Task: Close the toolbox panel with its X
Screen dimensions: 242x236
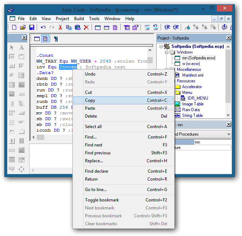Action: tap(24, 38)
